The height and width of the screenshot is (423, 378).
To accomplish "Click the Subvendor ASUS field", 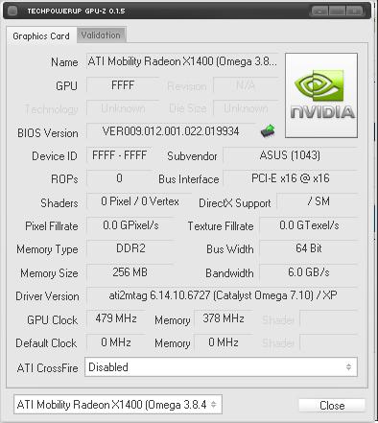I will [290, 155].
